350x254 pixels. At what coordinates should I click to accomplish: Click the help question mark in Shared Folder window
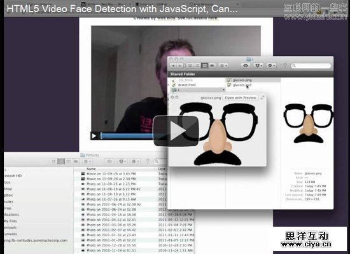click(x=284, y=65)
